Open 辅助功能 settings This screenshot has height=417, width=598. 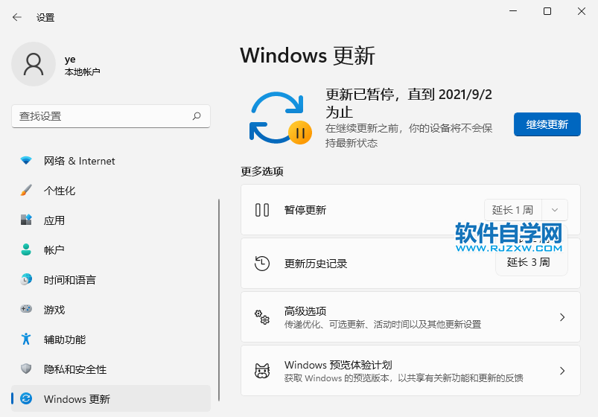pyautogui.click(x=111, y=339)
